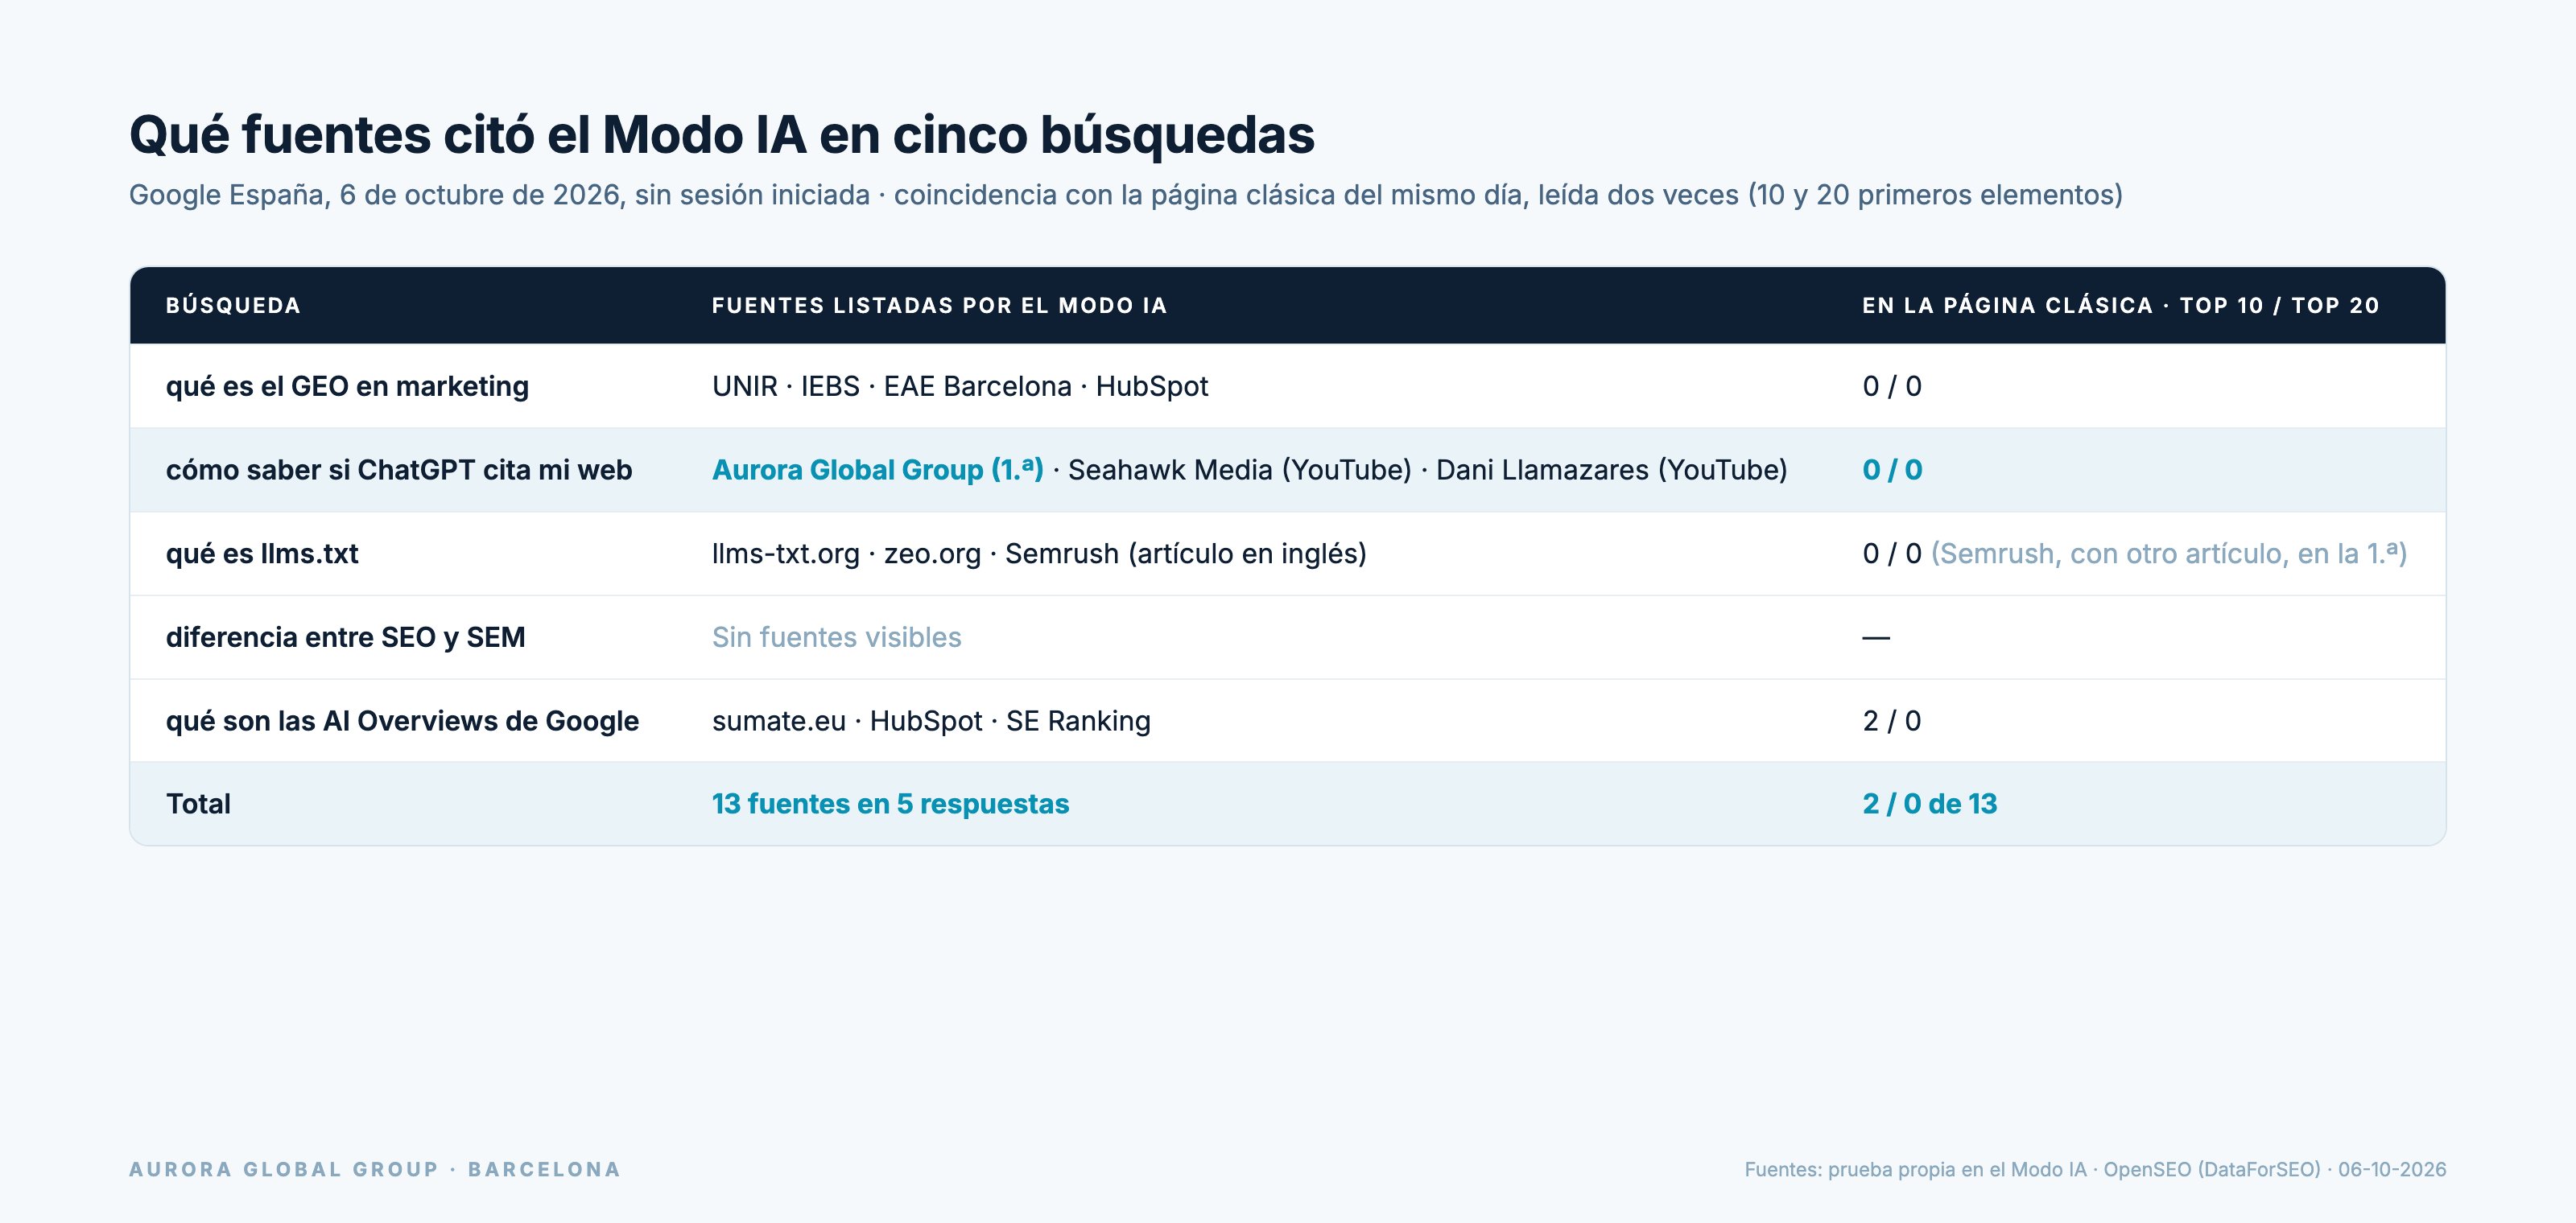Click the '0 / 0' value in the GEO marketing row
The image size is (2576, 1223).
coord(1892,387)
